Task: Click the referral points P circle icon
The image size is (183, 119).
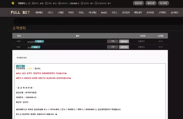Action: 96,3
